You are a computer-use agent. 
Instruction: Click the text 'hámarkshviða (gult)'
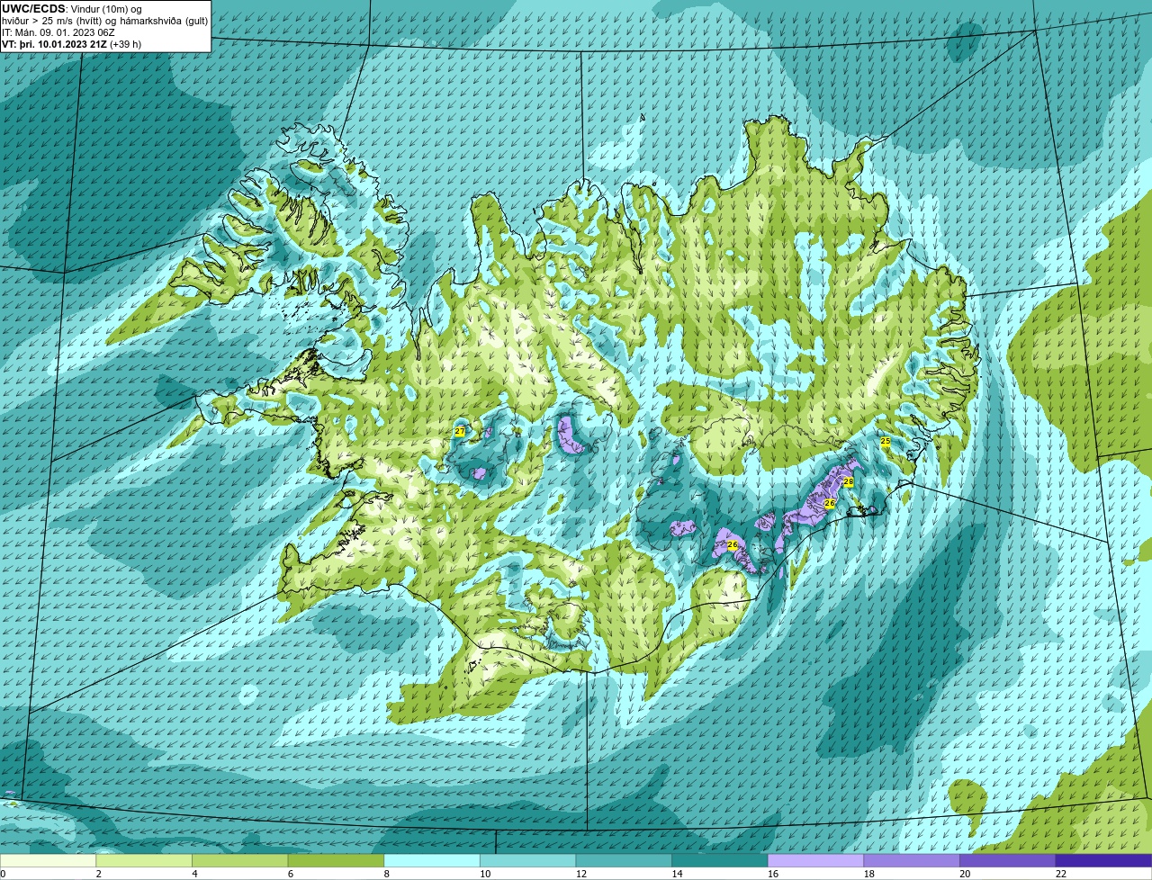pos(164,21)
